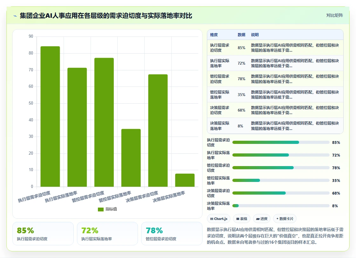Image resolution: width=356 pixels, height=258 pixels.
Task: Click the 35% cell in the table
Action: tap(241, 94)
